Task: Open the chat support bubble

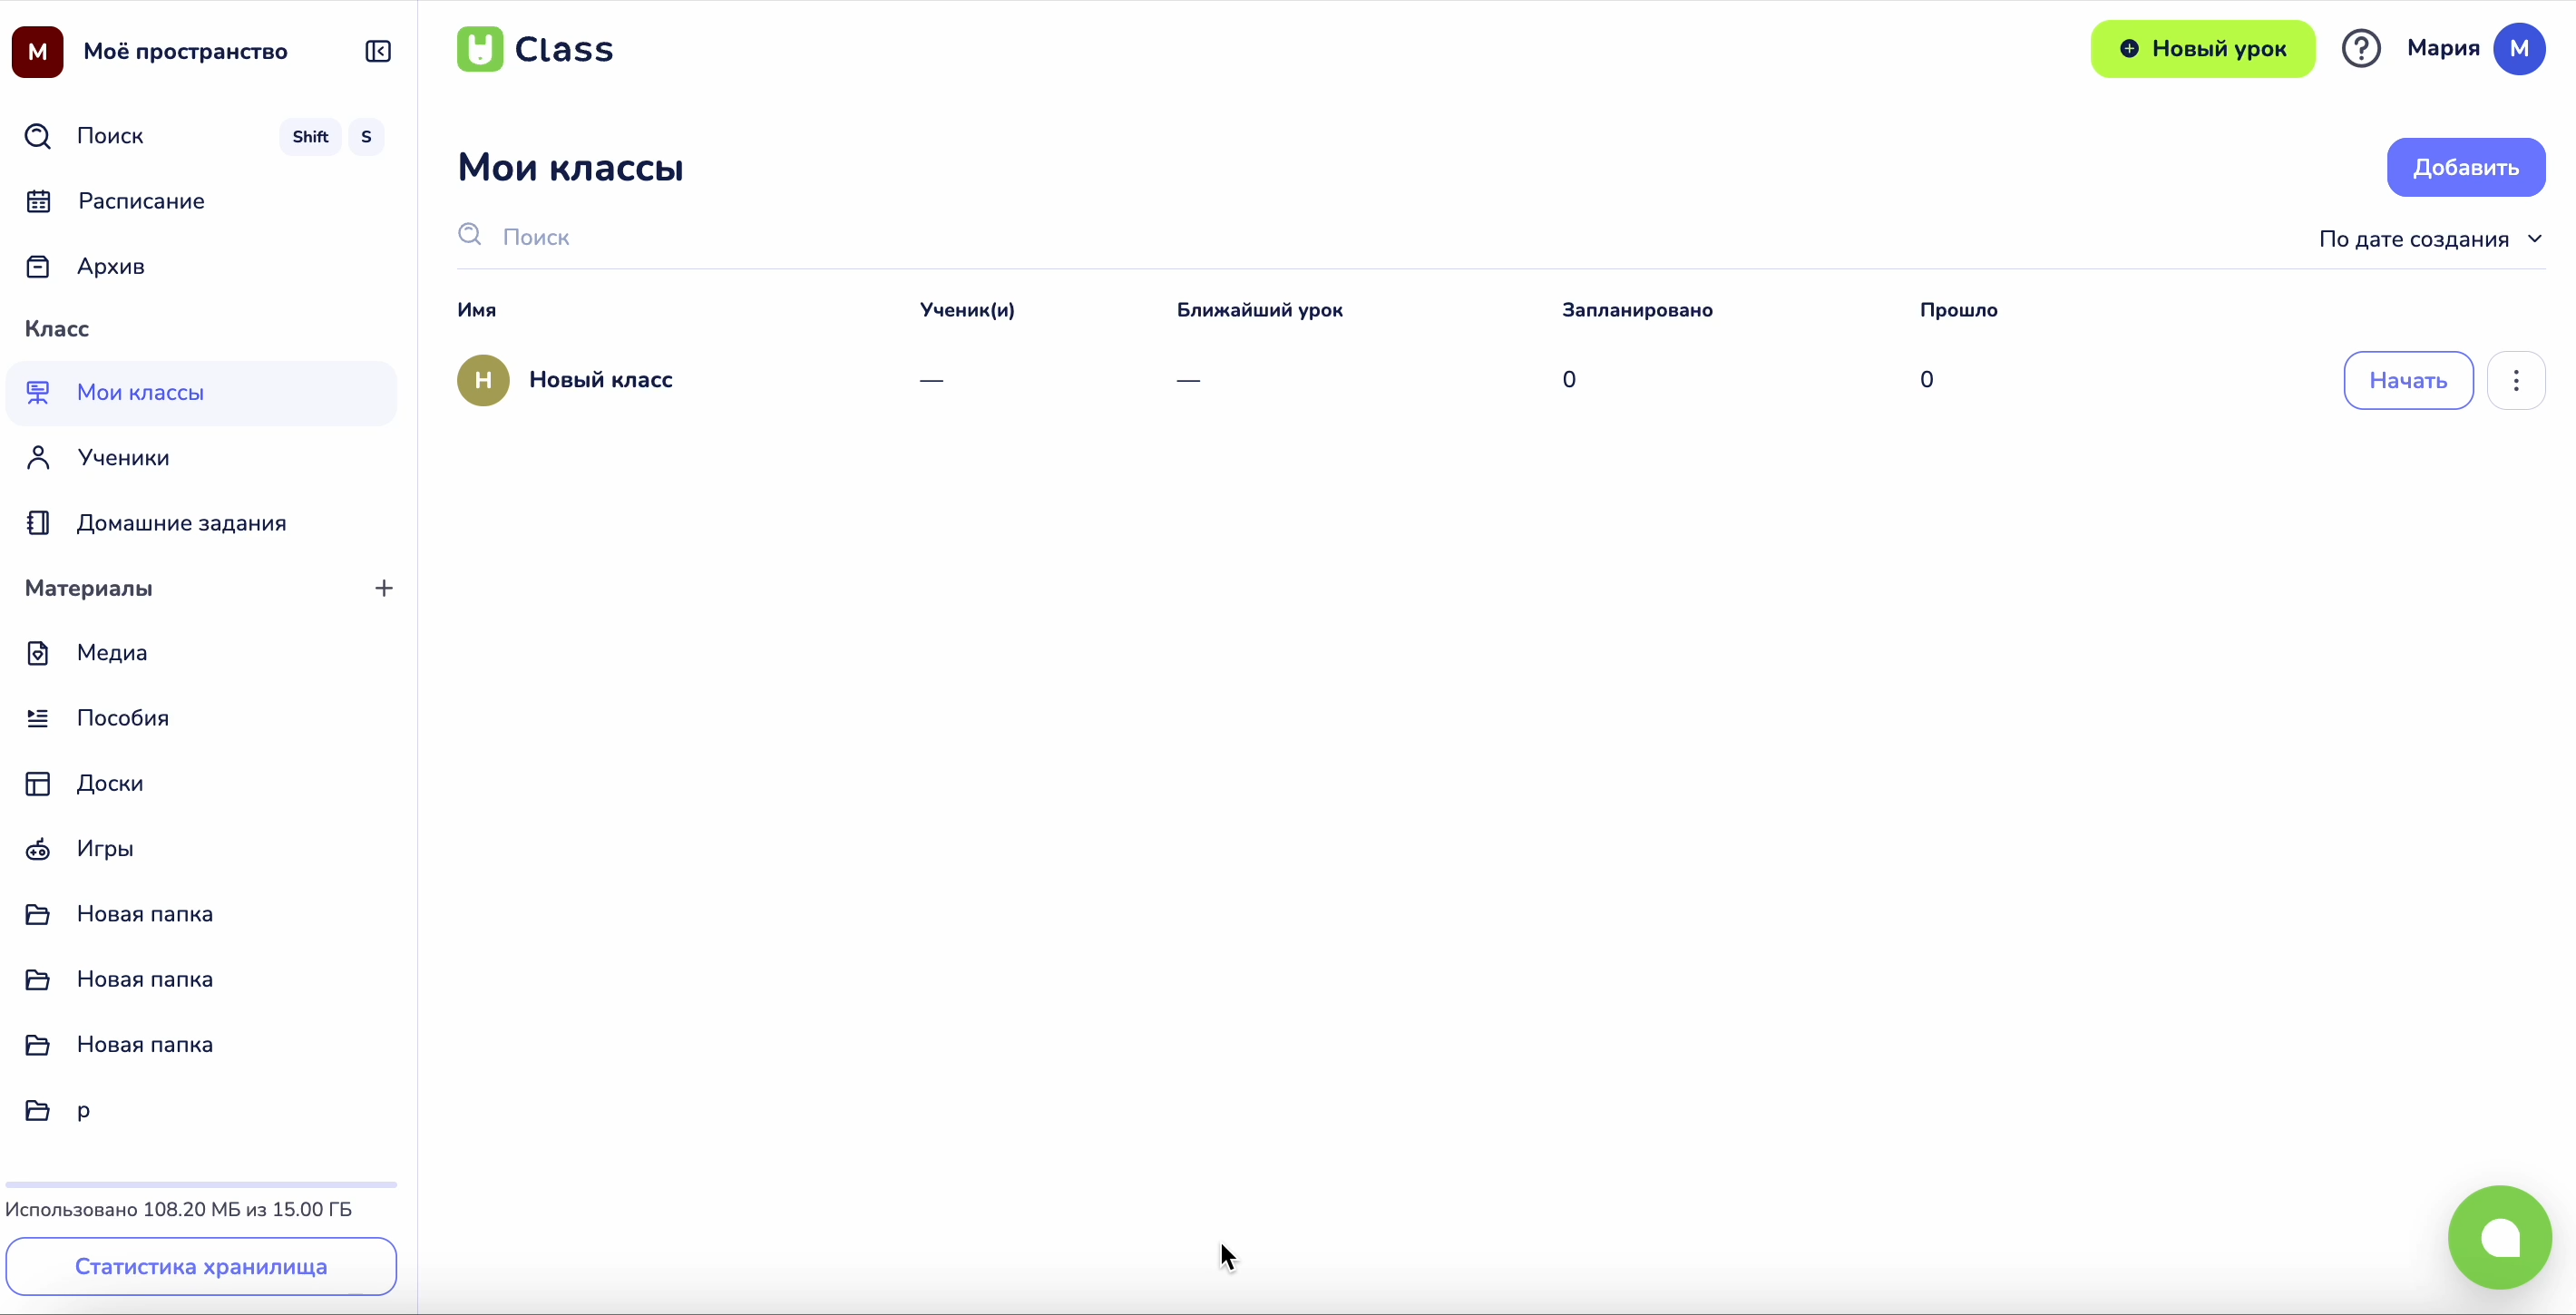Action: point(2499,1237)
